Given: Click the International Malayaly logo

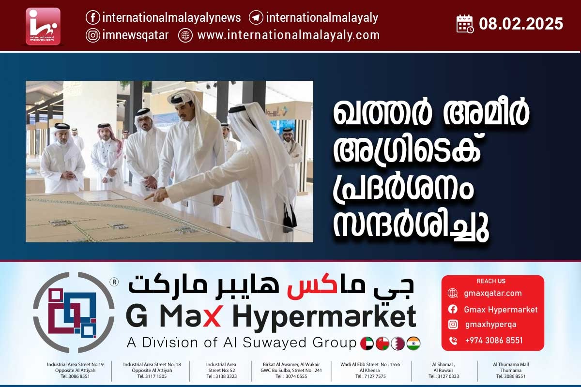Looking at the screenshot, I should tap(43, 26).
